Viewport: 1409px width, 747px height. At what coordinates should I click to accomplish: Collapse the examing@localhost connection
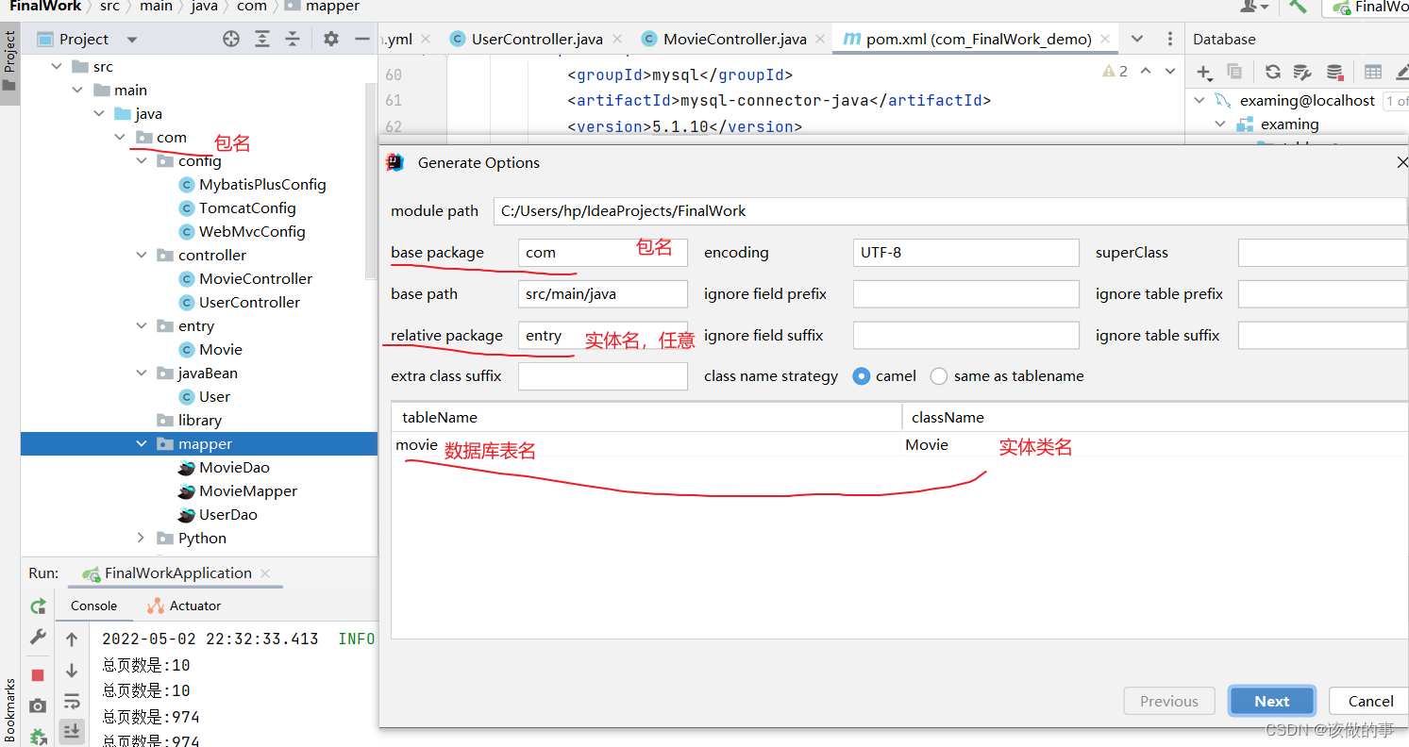tap(1199, 100)
